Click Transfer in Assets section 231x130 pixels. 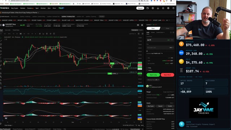[x=170, y=106]
